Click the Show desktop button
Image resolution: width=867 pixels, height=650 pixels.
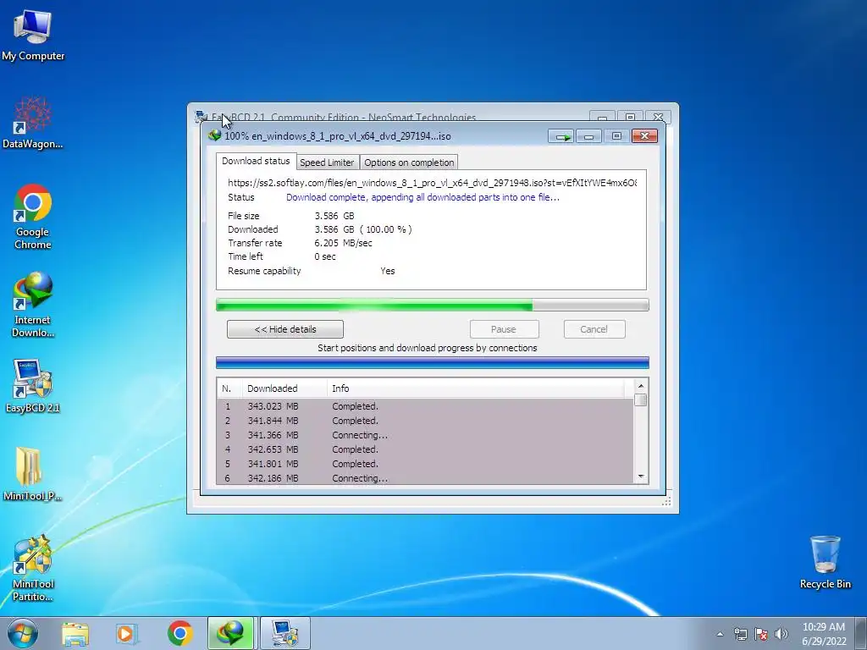[862, 633]
